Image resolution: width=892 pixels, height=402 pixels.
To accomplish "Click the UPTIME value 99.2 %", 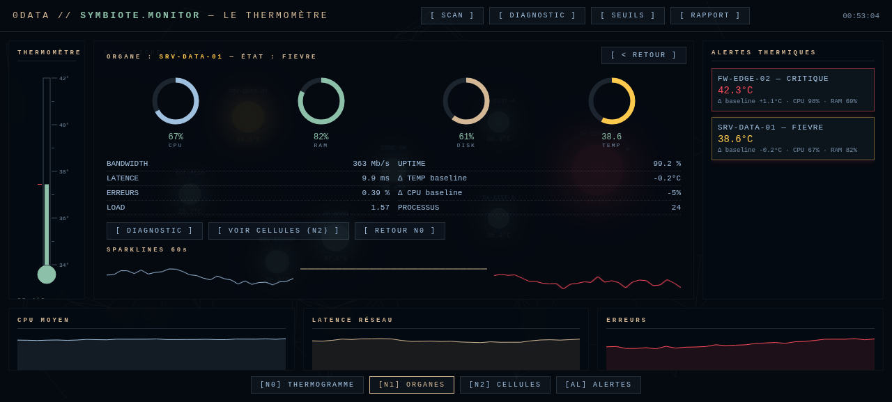I will (667, 164).
